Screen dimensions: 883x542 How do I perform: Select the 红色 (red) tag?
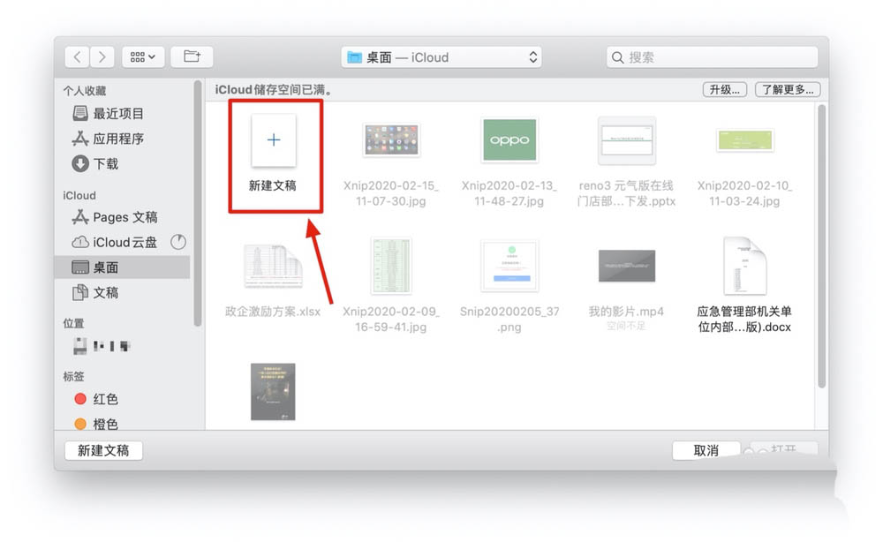pos(105,399)
